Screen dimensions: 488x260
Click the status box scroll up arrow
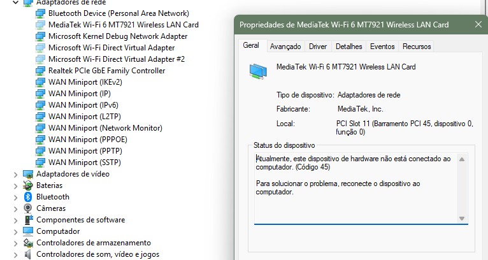tap(462, 159)
